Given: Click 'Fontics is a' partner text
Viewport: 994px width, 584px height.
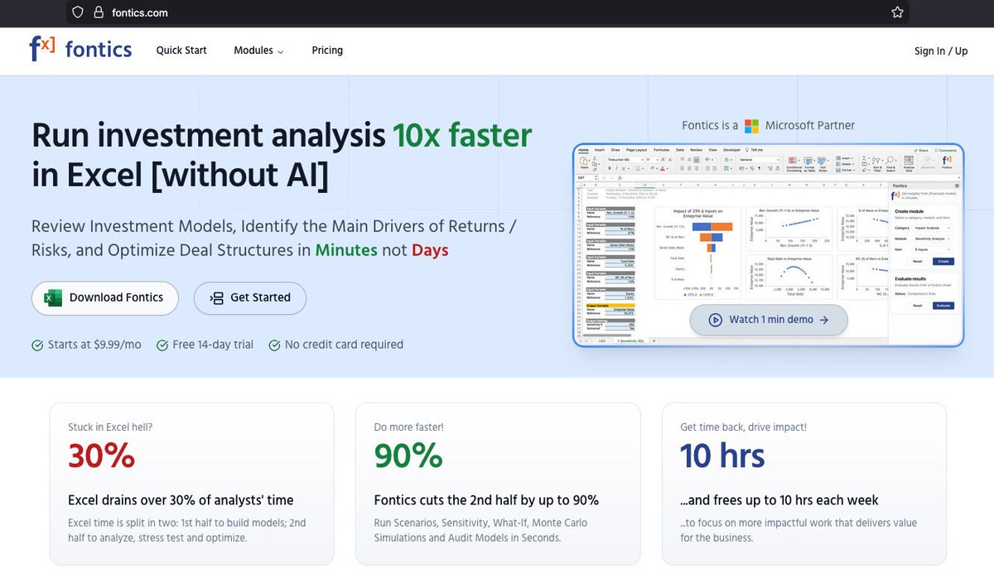Looking at the screenshot, I should (710, 126).
